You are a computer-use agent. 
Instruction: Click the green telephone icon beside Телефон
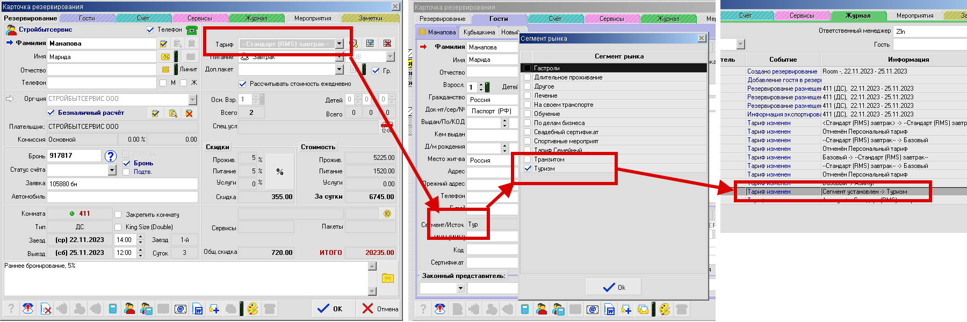191,30
